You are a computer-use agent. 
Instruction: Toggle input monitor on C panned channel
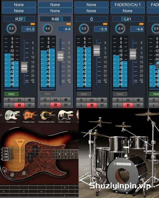81,105
